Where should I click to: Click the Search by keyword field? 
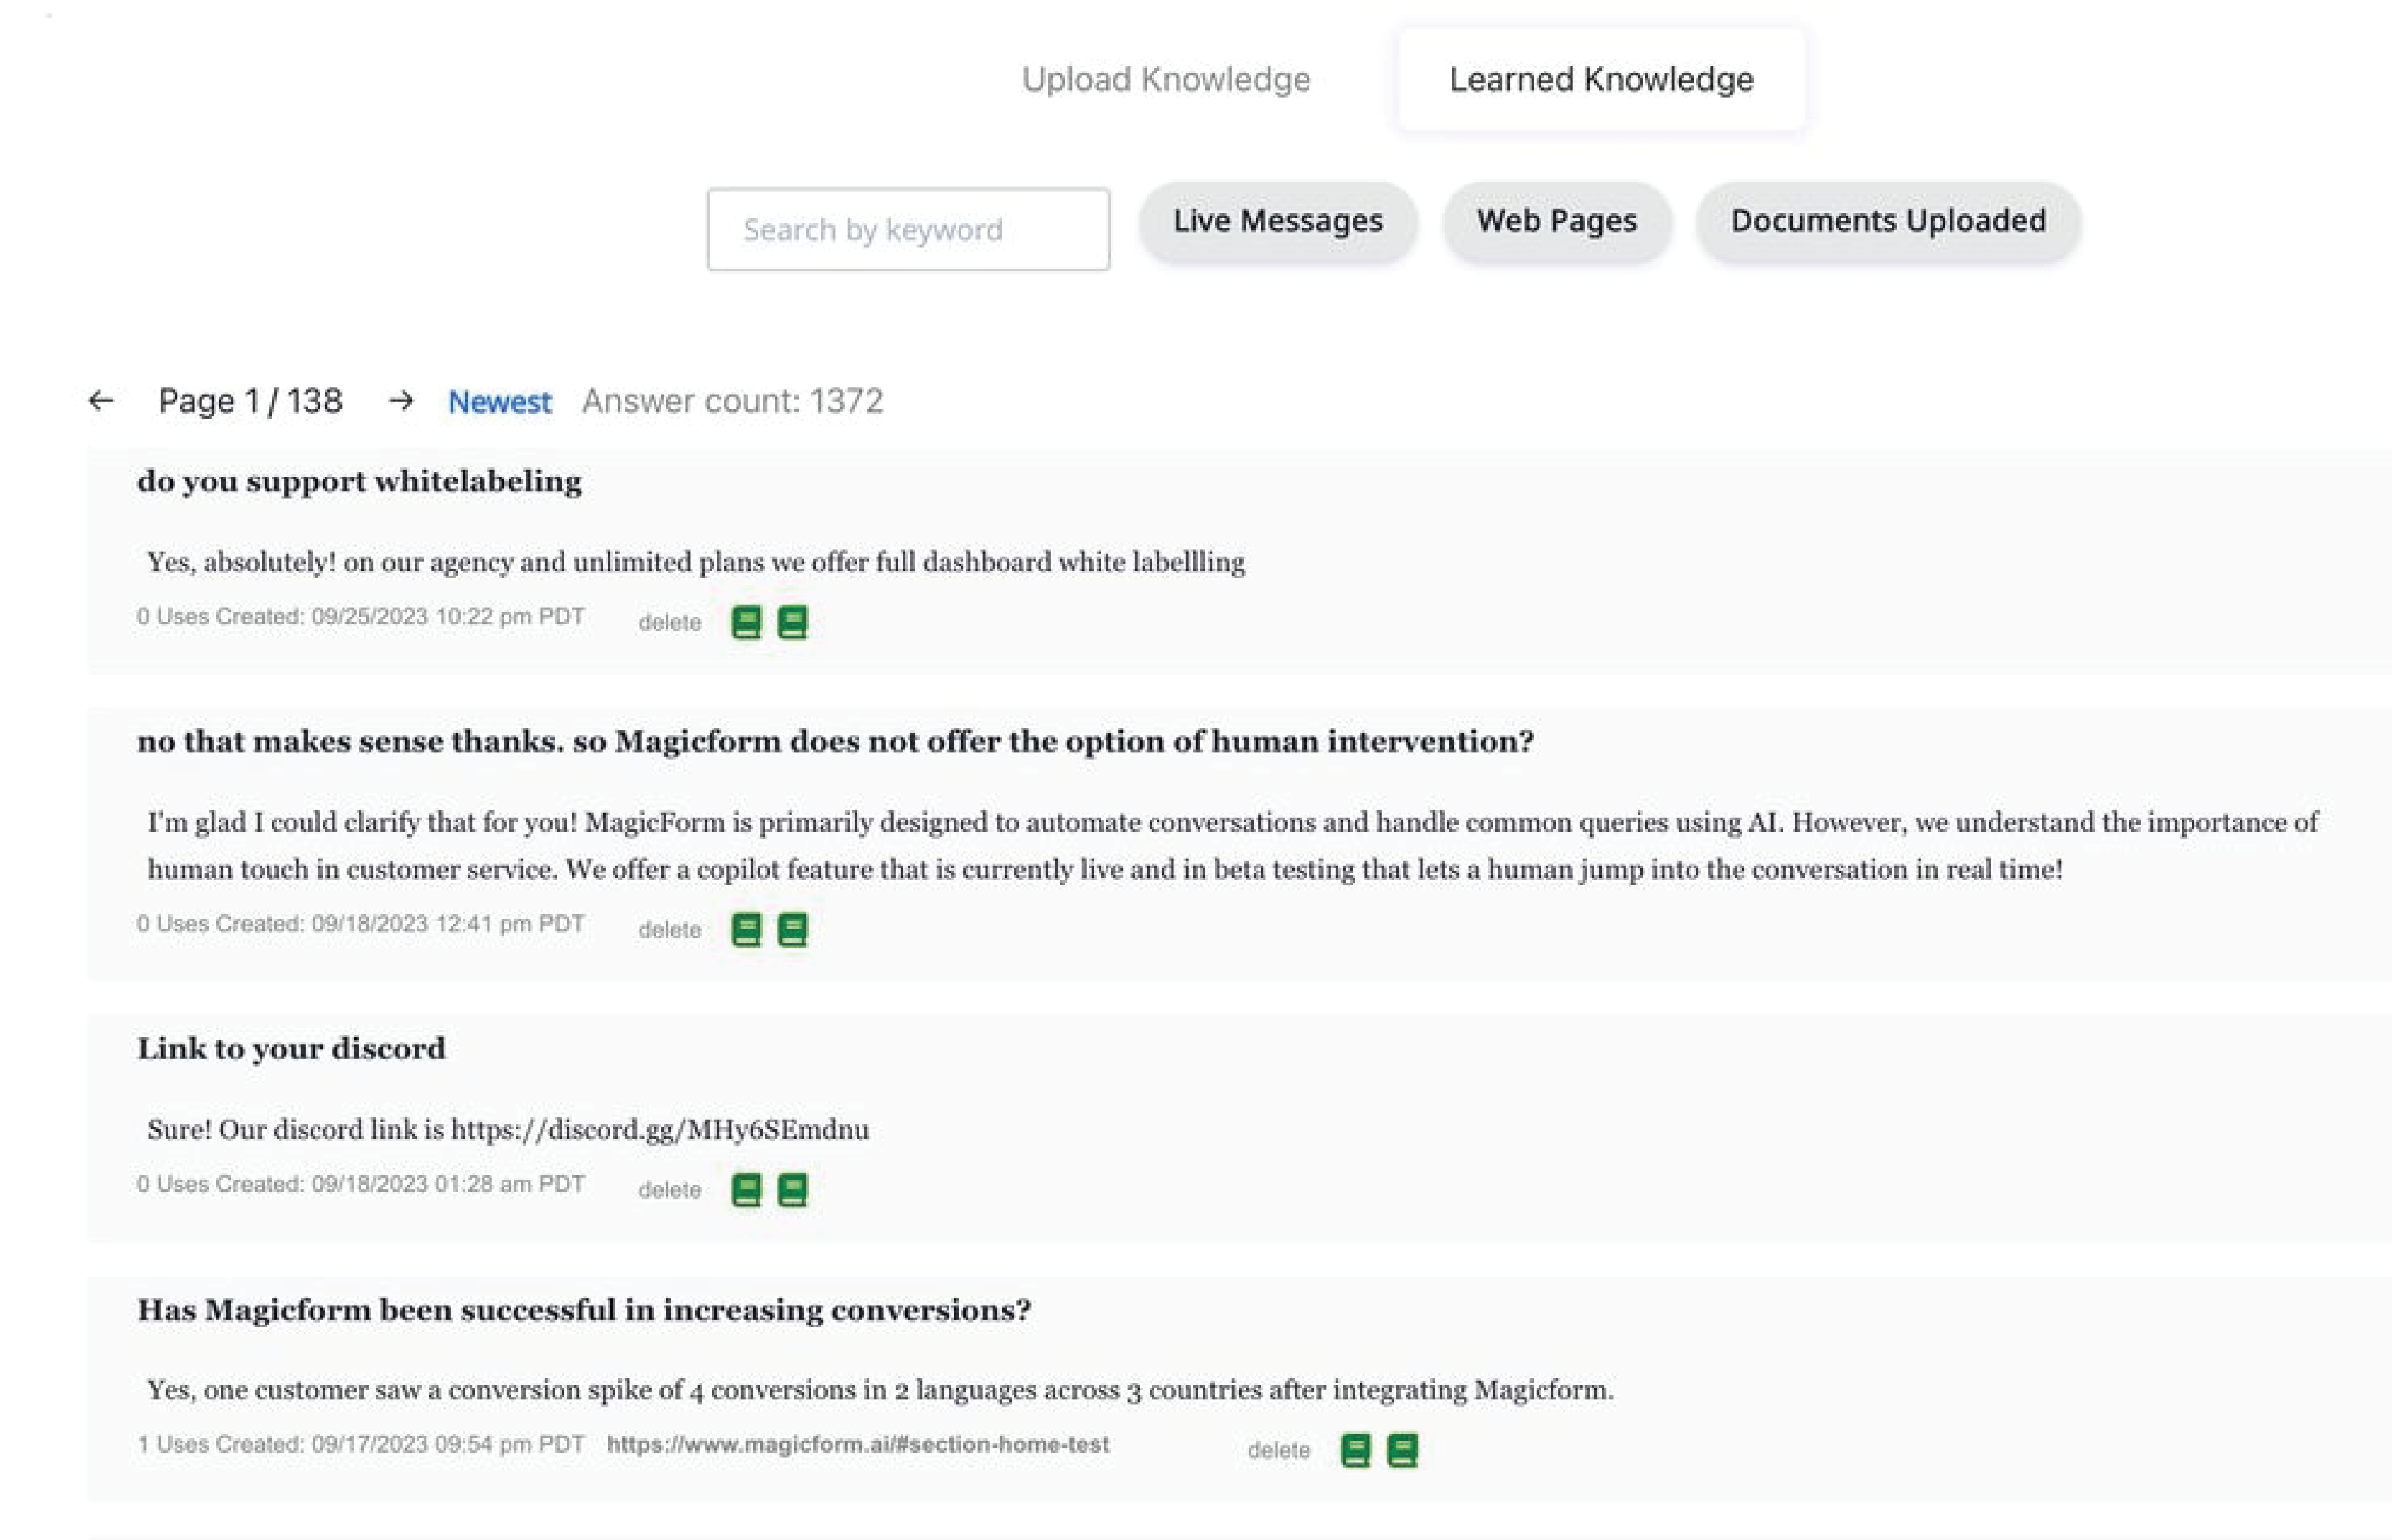[x=907, y=230]
